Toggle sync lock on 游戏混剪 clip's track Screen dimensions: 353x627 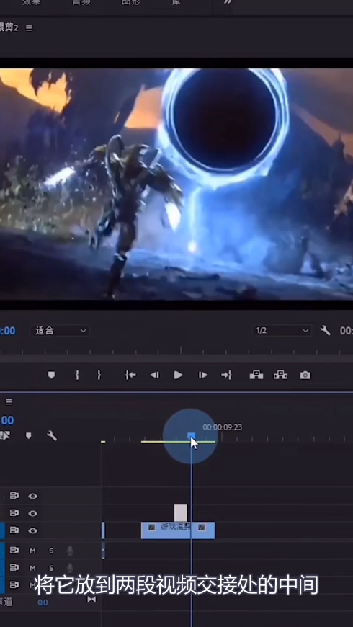click(14, 530)
